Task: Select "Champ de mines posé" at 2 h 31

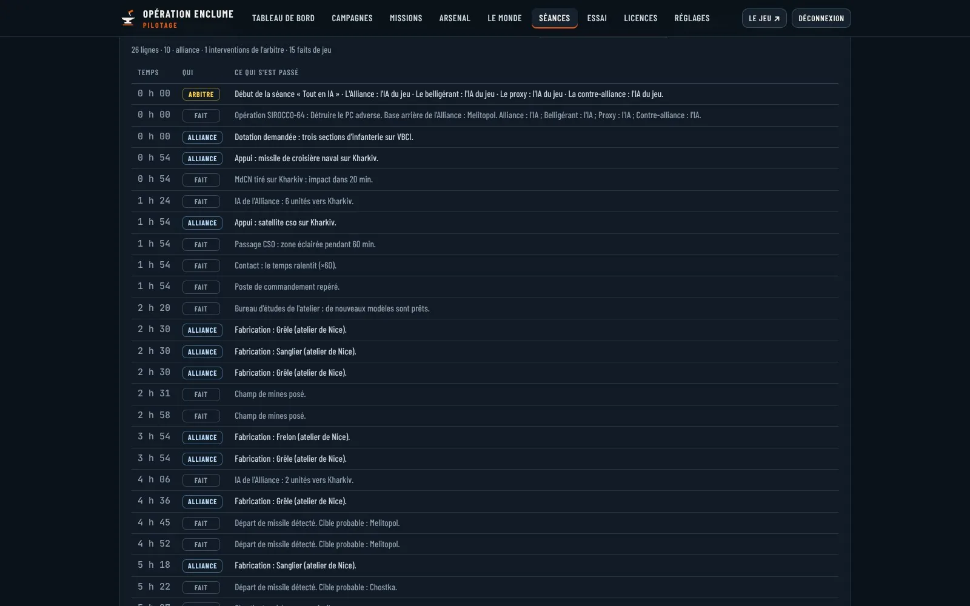Action: pyautogui.click(x=270, y=394)
